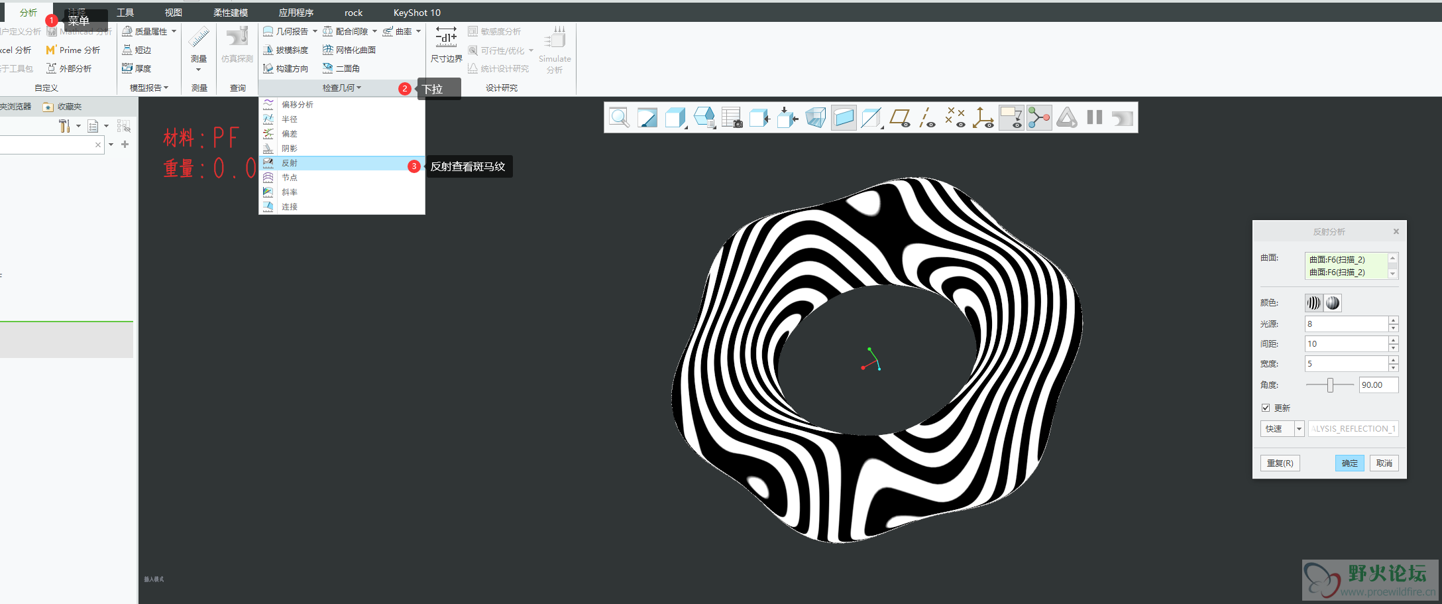
Task: Click the pause simulation icon
Action: click(1095, 118)
